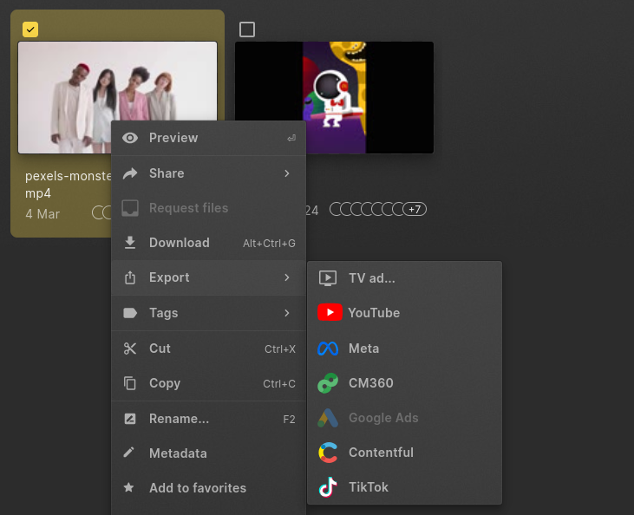
Task: Open the Share menu entry
Action: [x=208, y=173]
